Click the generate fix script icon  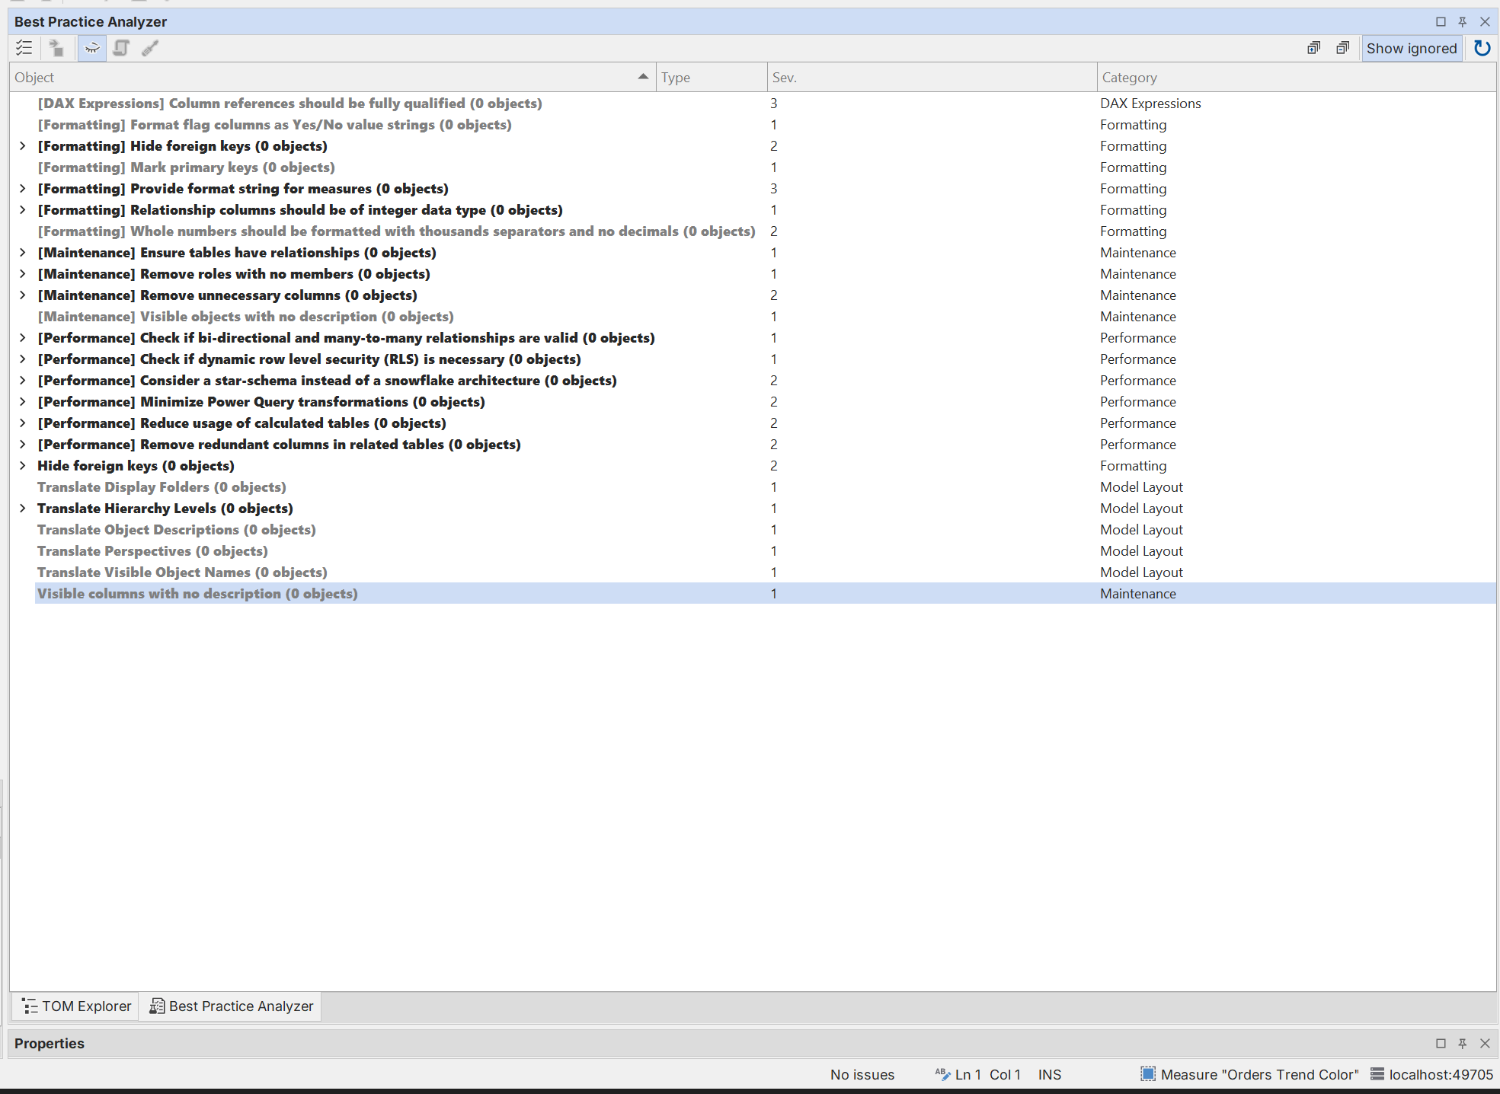coord(121,48)
